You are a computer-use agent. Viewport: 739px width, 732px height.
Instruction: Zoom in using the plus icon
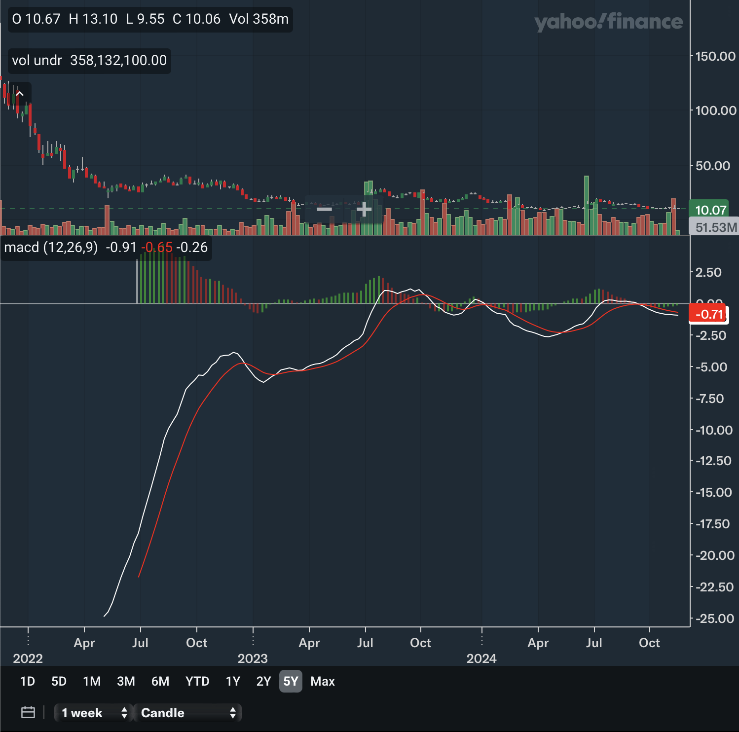coord(364,210)
